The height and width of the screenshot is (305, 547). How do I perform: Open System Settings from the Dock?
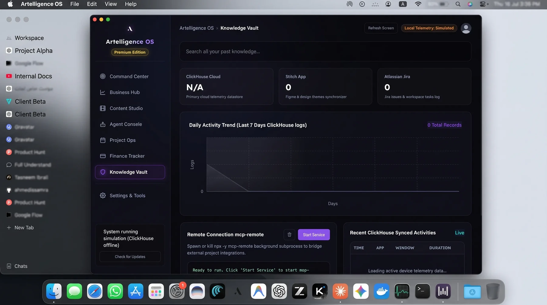(177, 291)
